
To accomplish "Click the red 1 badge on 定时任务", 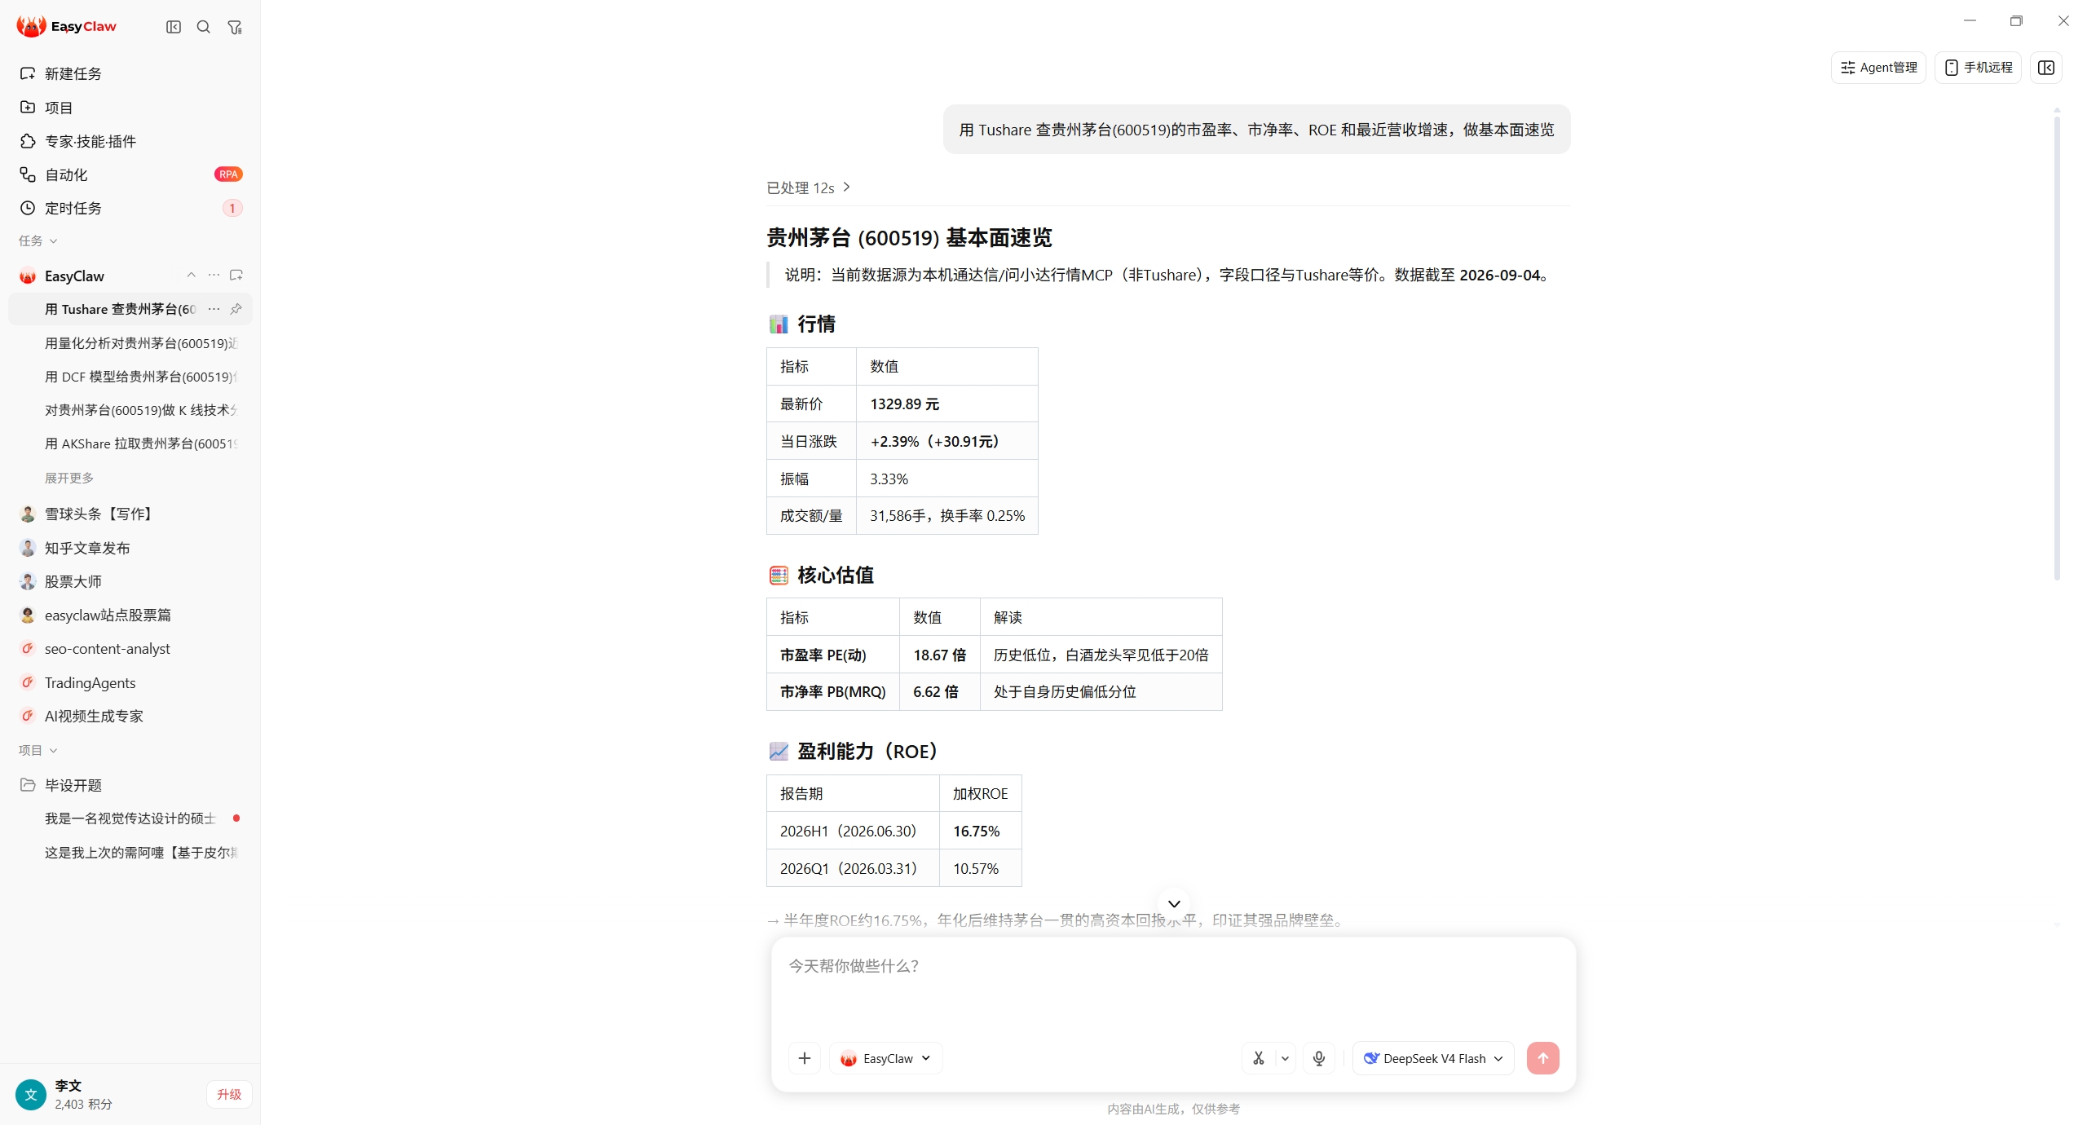I will tap(232, 208).
